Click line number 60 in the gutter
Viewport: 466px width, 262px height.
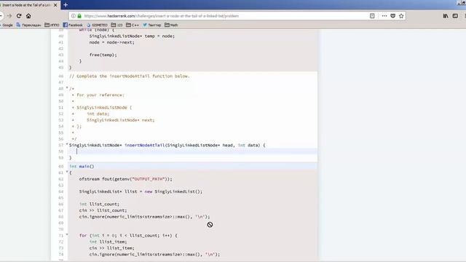(x=61, y=167)
